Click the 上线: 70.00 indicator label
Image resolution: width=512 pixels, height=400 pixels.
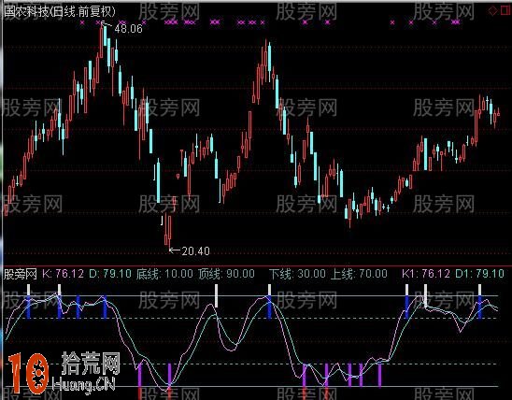click(x=359, y=274)
